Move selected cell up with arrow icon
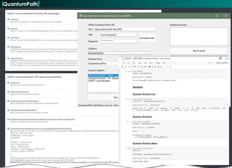 138,67
